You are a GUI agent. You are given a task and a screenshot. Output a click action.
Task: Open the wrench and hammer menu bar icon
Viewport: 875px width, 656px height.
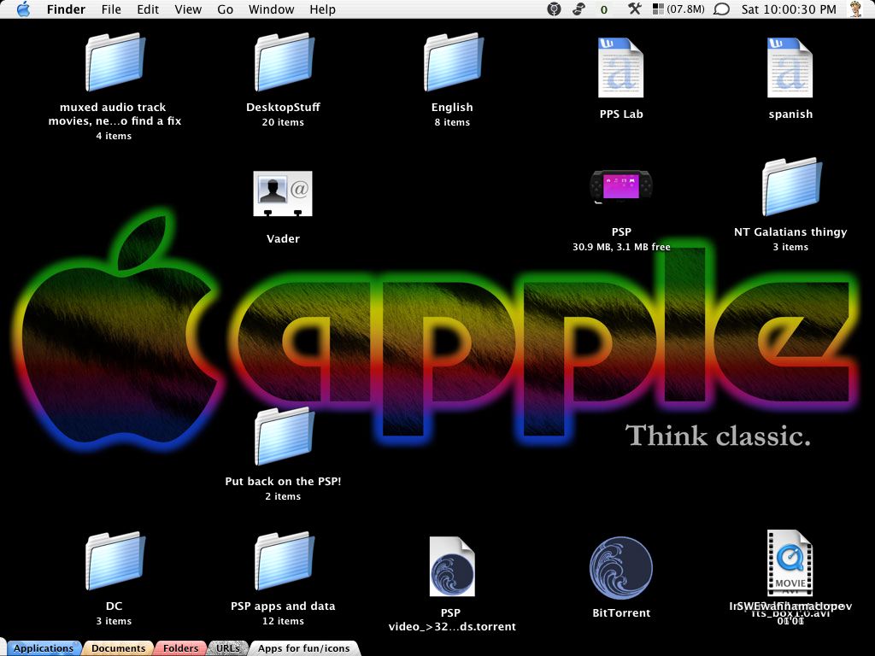634,9
